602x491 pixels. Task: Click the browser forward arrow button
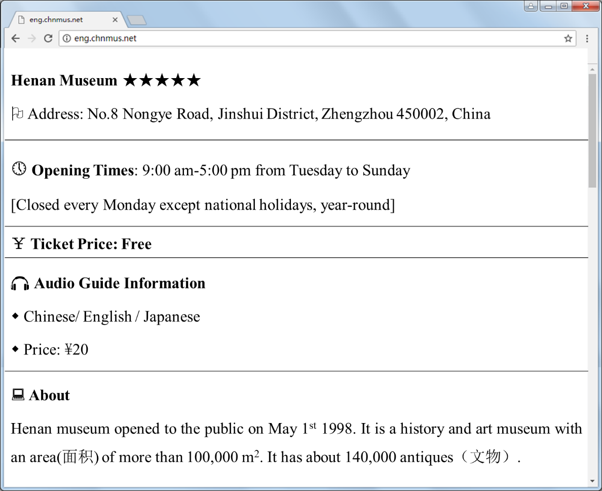pyautogui.click(x=32, y=39)
